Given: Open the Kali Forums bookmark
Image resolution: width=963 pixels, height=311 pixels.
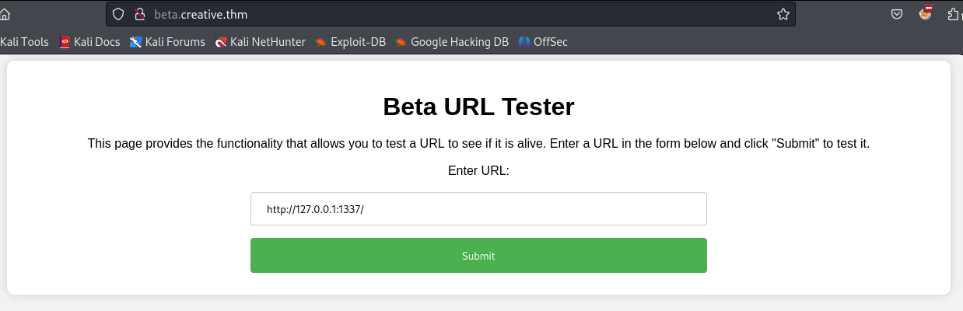Looking at the screenshot, I should (167, 42).
